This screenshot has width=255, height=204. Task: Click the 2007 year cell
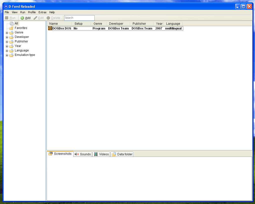(159, 28)
